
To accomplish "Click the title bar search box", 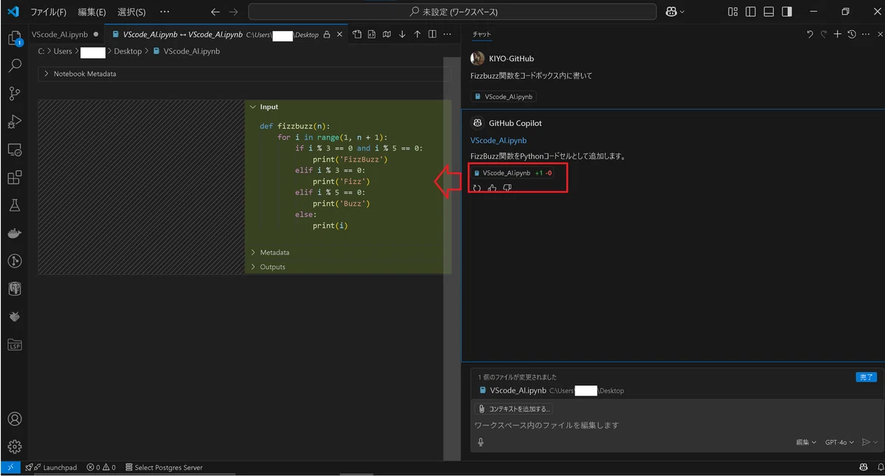I will point(452,12).
